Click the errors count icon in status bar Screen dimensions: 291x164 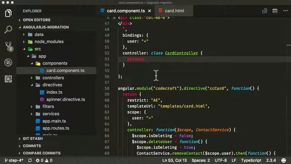click(37, 160)
